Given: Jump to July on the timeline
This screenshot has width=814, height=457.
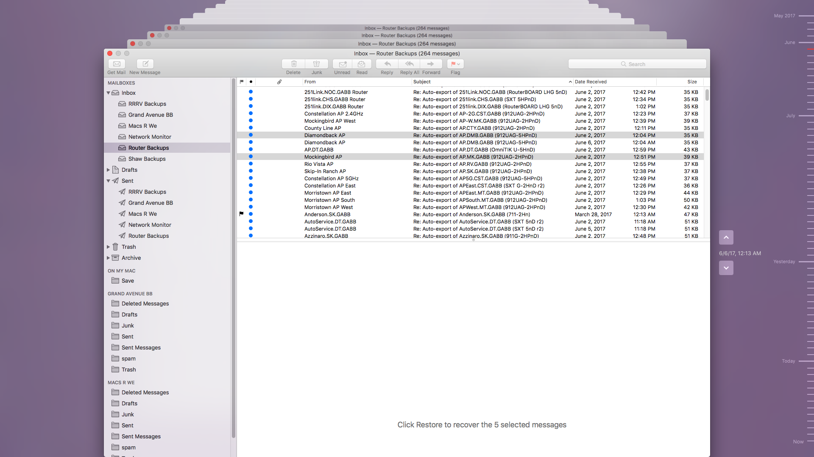Looking at the screenshot, I should click(791, 116).
